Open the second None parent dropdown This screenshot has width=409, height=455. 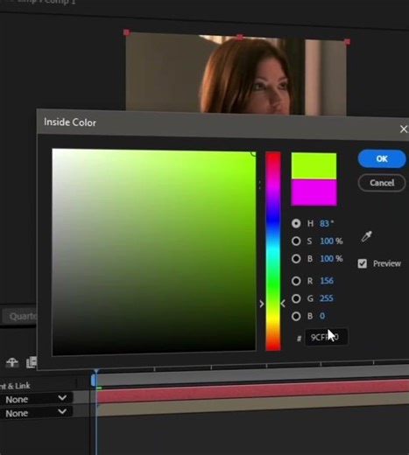[36, 413]
